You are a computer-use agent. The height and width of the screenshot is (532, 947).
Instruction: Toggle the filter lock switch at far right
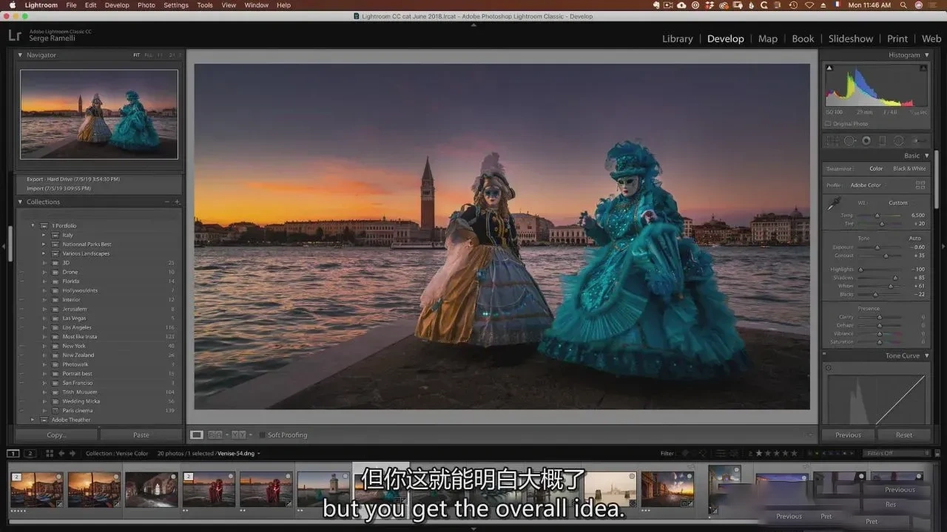tap(937, 453)
